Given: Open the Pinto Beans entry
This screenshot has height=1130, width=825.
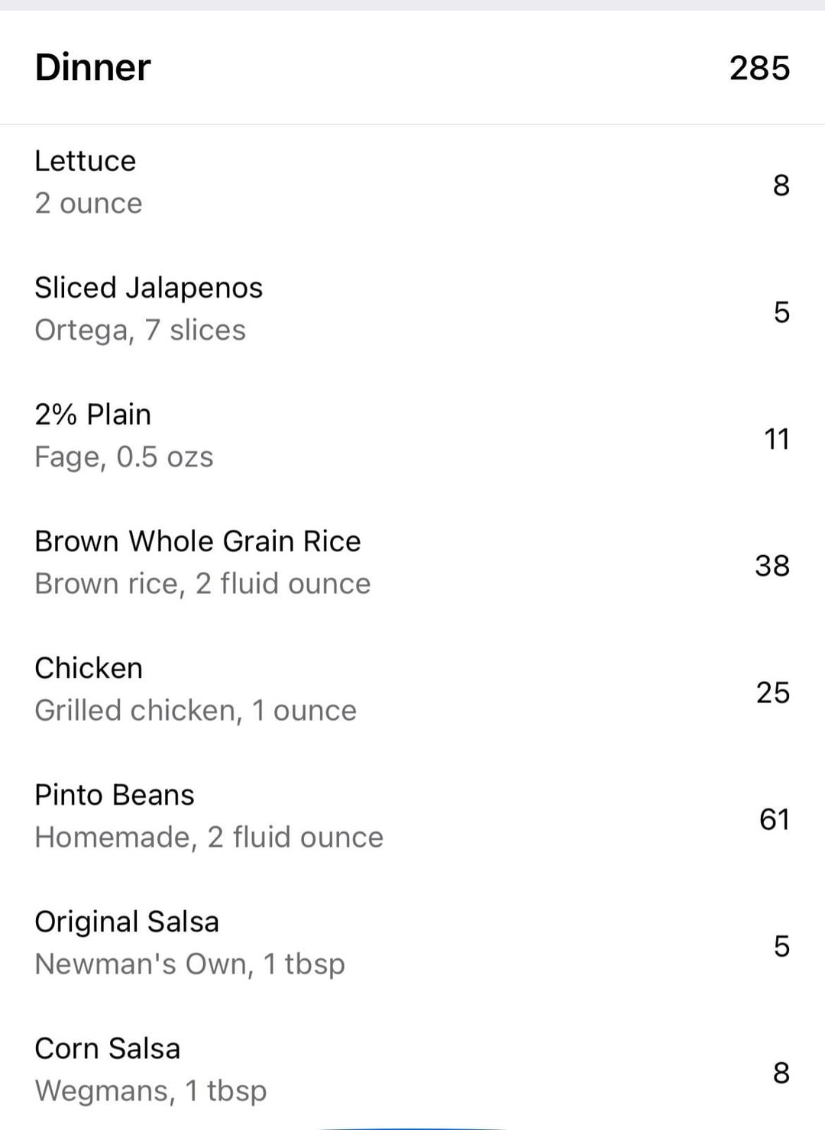Looking at the screenshot, I should [412, 816].
